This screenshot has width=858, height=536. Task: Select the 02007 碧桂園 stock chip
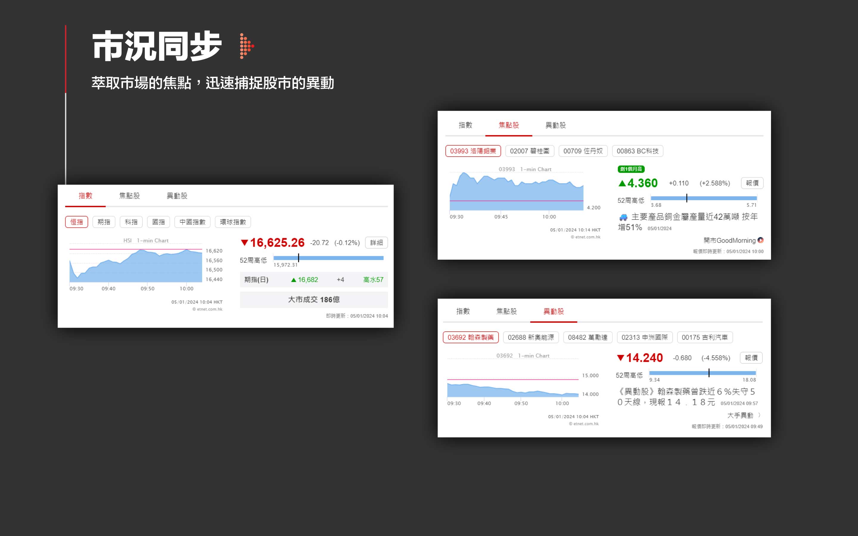(x=529, y=151)
